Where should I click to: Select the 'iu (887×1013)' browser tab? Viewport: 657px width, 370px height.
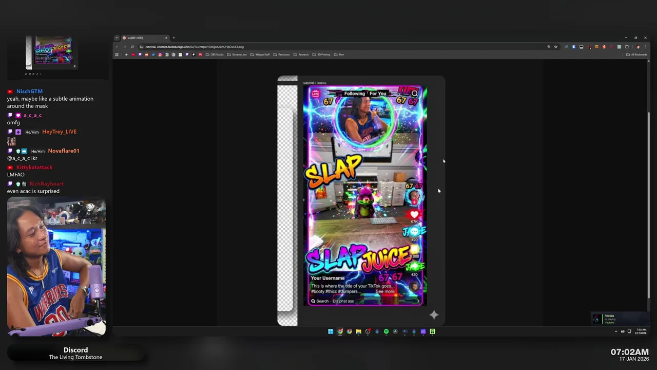click(145, 38)
